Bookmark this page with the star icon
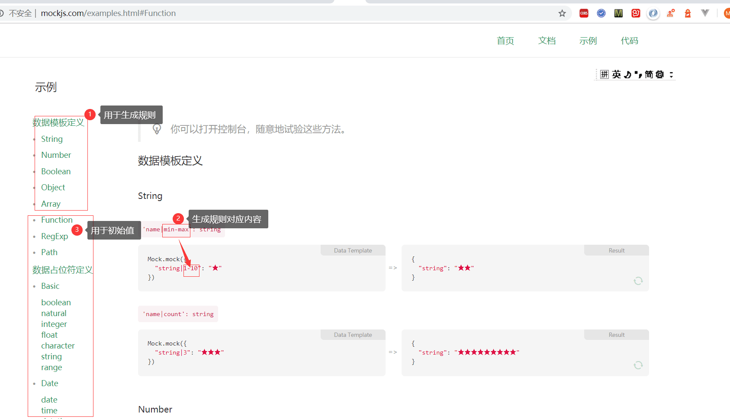Viewport: 730px width, 419px height. (x=562, y=13)
